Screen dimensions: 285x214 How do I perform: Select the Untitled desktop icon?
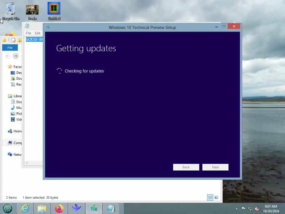[x=54, y=11]
